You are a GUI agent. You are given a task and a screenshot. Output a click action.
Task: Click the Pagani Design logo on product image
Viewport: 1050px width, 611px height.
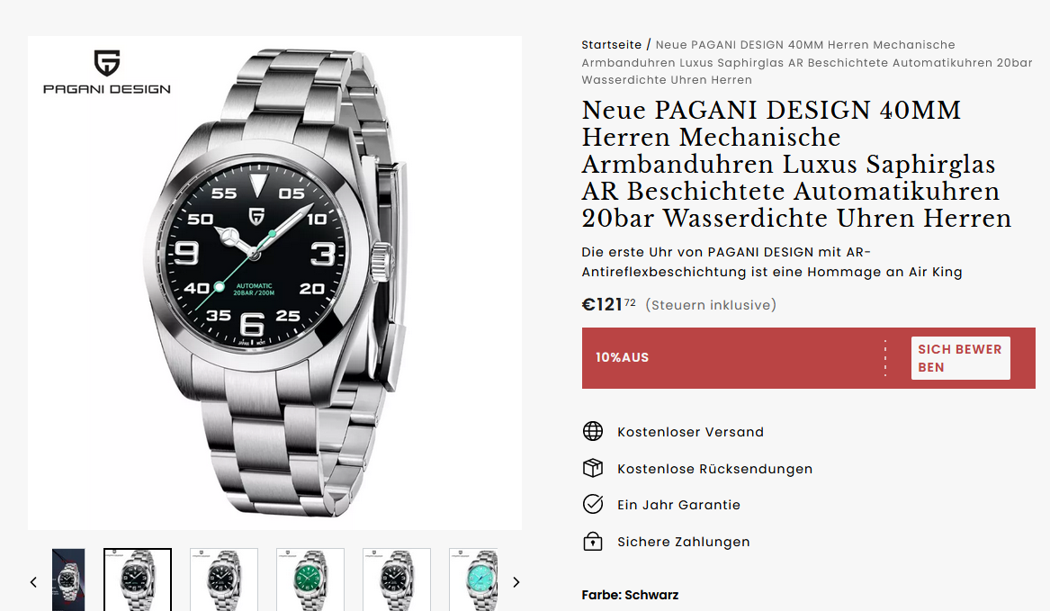107,72
